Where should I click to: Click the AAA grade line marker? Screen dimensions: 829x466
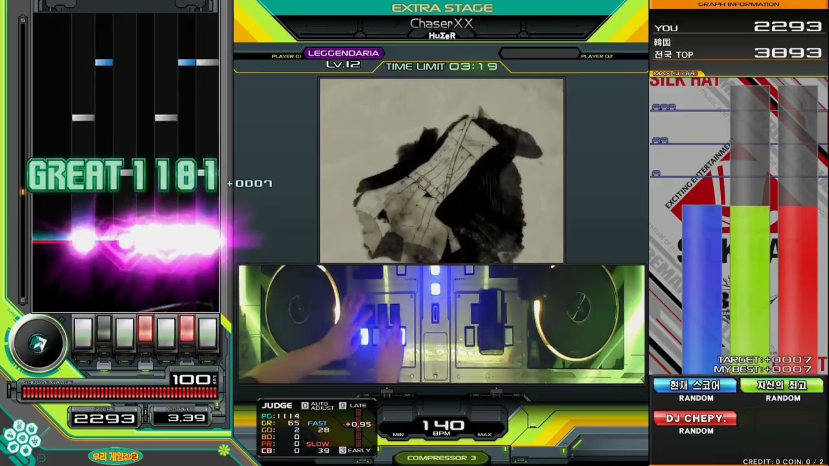[x=663, y=107]
